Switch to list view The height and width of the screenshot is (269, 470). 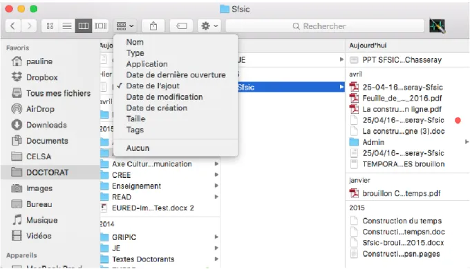(x=66, y=26)
